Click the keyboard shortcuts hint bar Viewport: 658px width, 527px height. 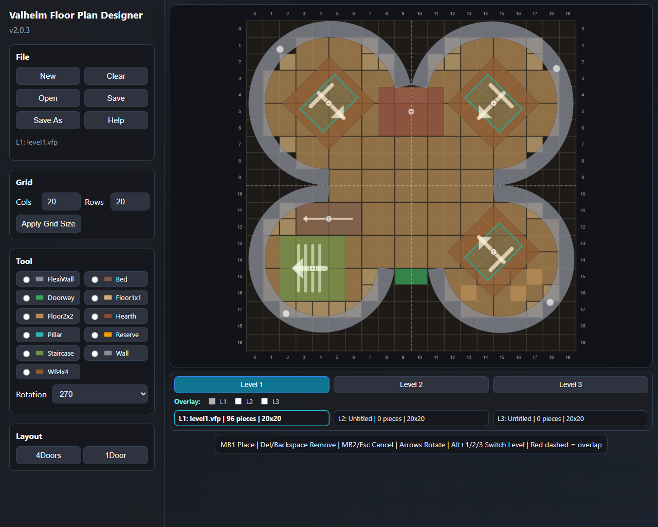tap(411, 445)
